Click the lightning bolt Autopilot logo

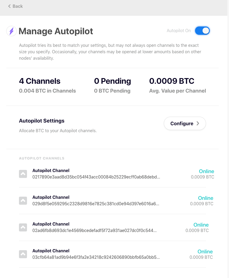[x=11, y=31]
